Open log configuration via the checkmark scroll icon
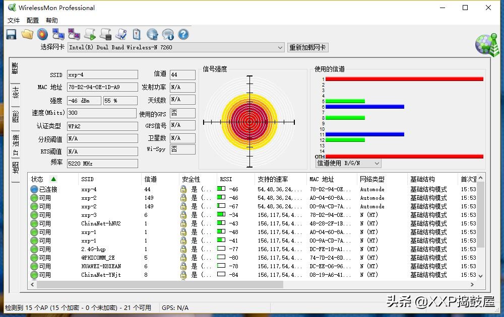Screen dimensions: 504x317 pyautogui.click(x=121, y=34)
